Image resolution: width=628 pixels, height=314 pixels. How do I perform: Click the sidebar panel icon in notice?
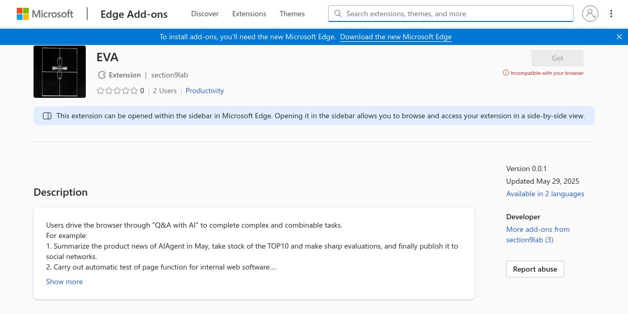pos(47,116)
